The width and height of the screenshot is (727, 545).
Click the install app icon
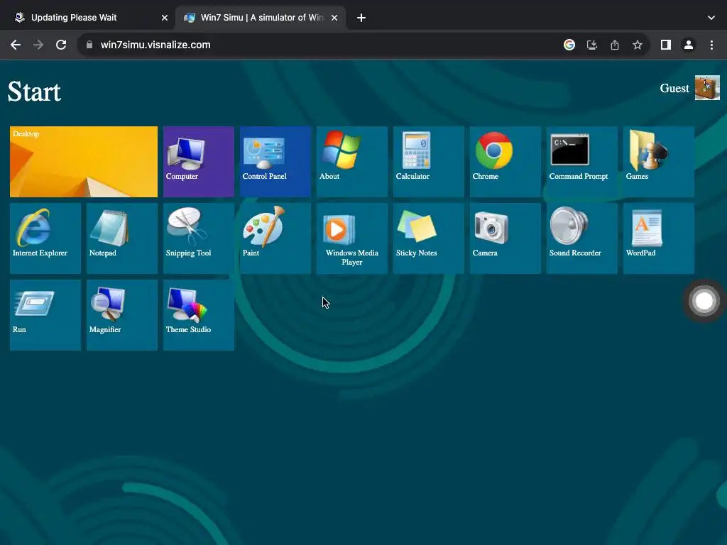click(x=591, y=45)
